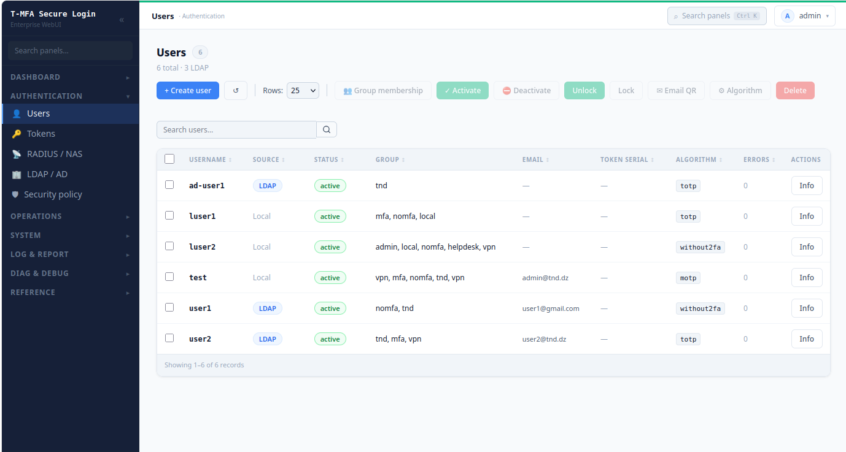Viewport: 846px width, 452px height.
Task: Sort table by the Email column arrows
Action: pyautogui.click(x=548, y=159)
